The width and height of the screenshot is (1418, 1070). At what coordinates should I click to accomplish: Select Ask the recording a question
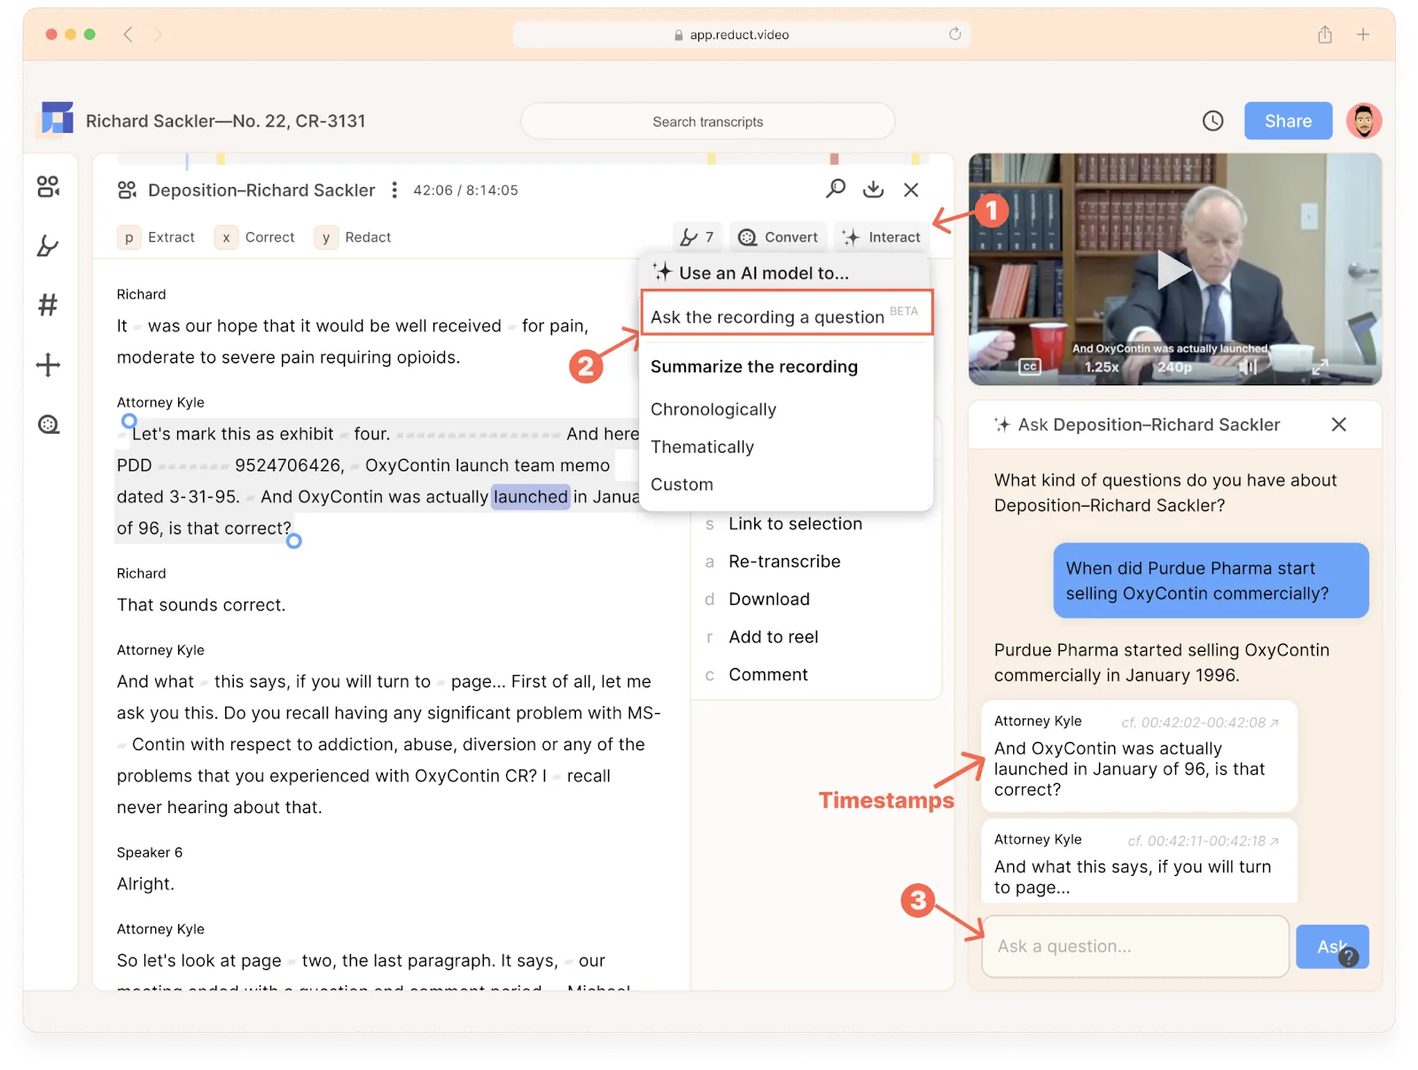[x=787, y=314]
